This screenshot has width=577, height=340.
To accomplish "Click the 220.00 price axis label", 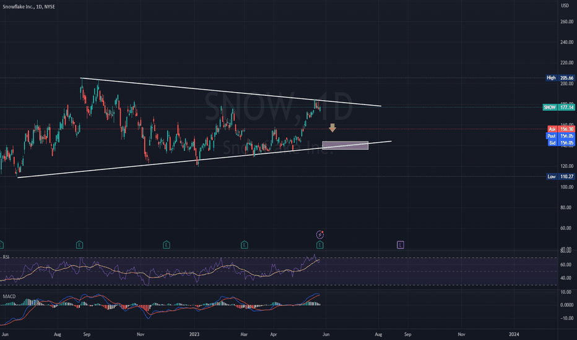I will [566, 63].
